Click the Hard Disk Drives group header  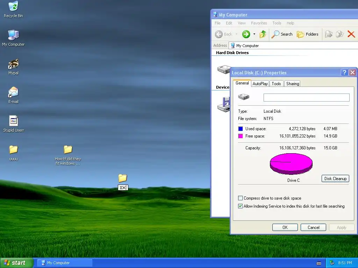pos(232,53)
